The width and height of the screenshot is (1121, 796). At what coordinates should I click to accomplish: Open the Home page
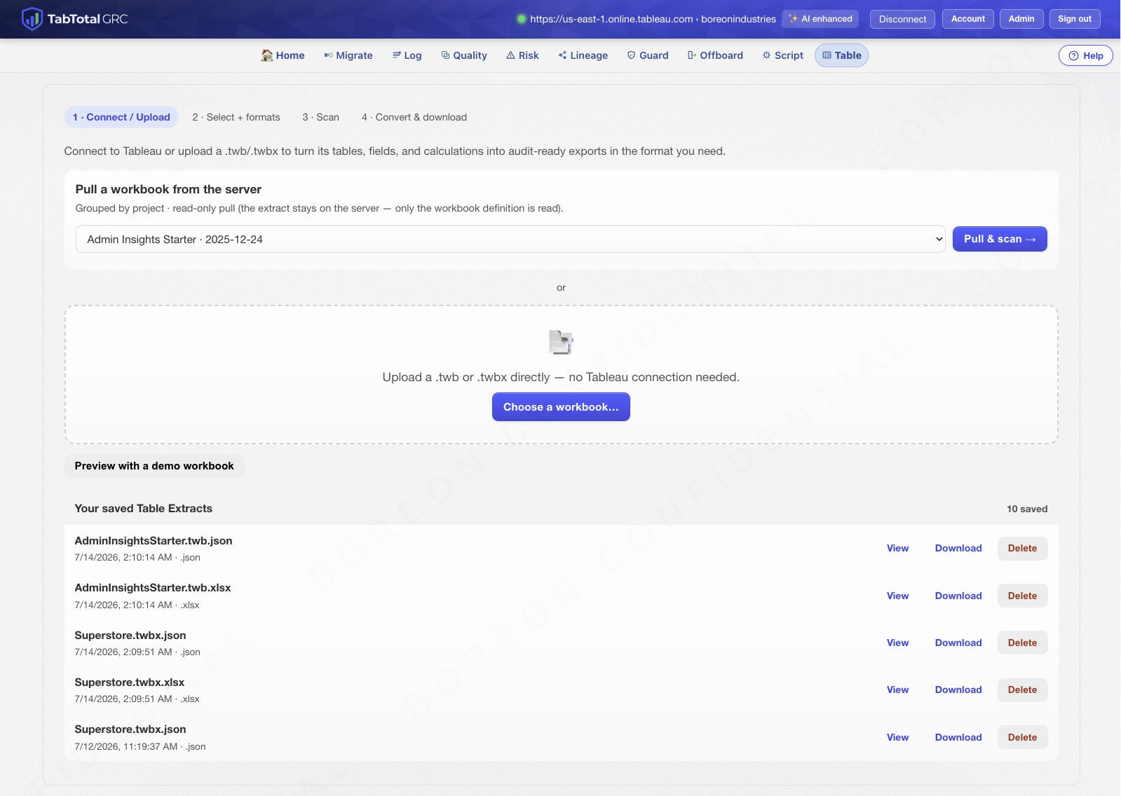[283, 55]
